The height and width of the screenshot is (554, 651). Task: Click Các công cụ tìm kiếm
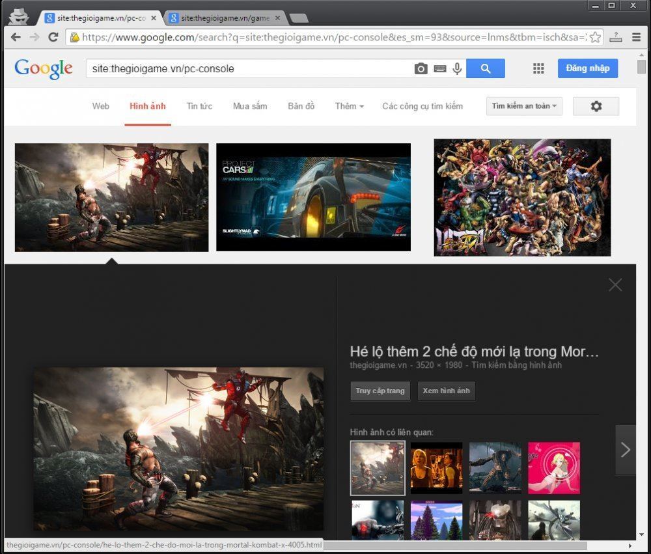pyautogui.click(x=422, y=106)
